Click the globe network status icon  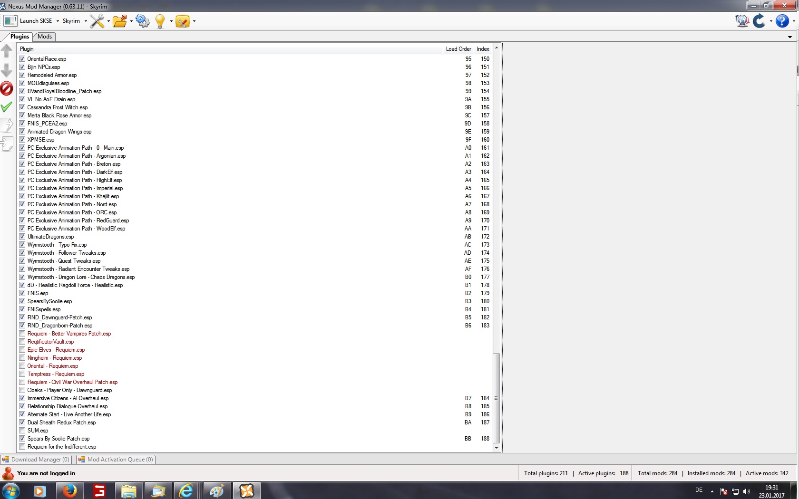click(x=742, y=21)
